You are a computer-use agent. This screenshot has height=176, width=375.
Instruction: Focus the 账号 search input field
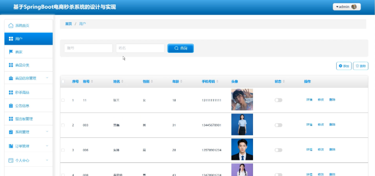click(88, 48)
